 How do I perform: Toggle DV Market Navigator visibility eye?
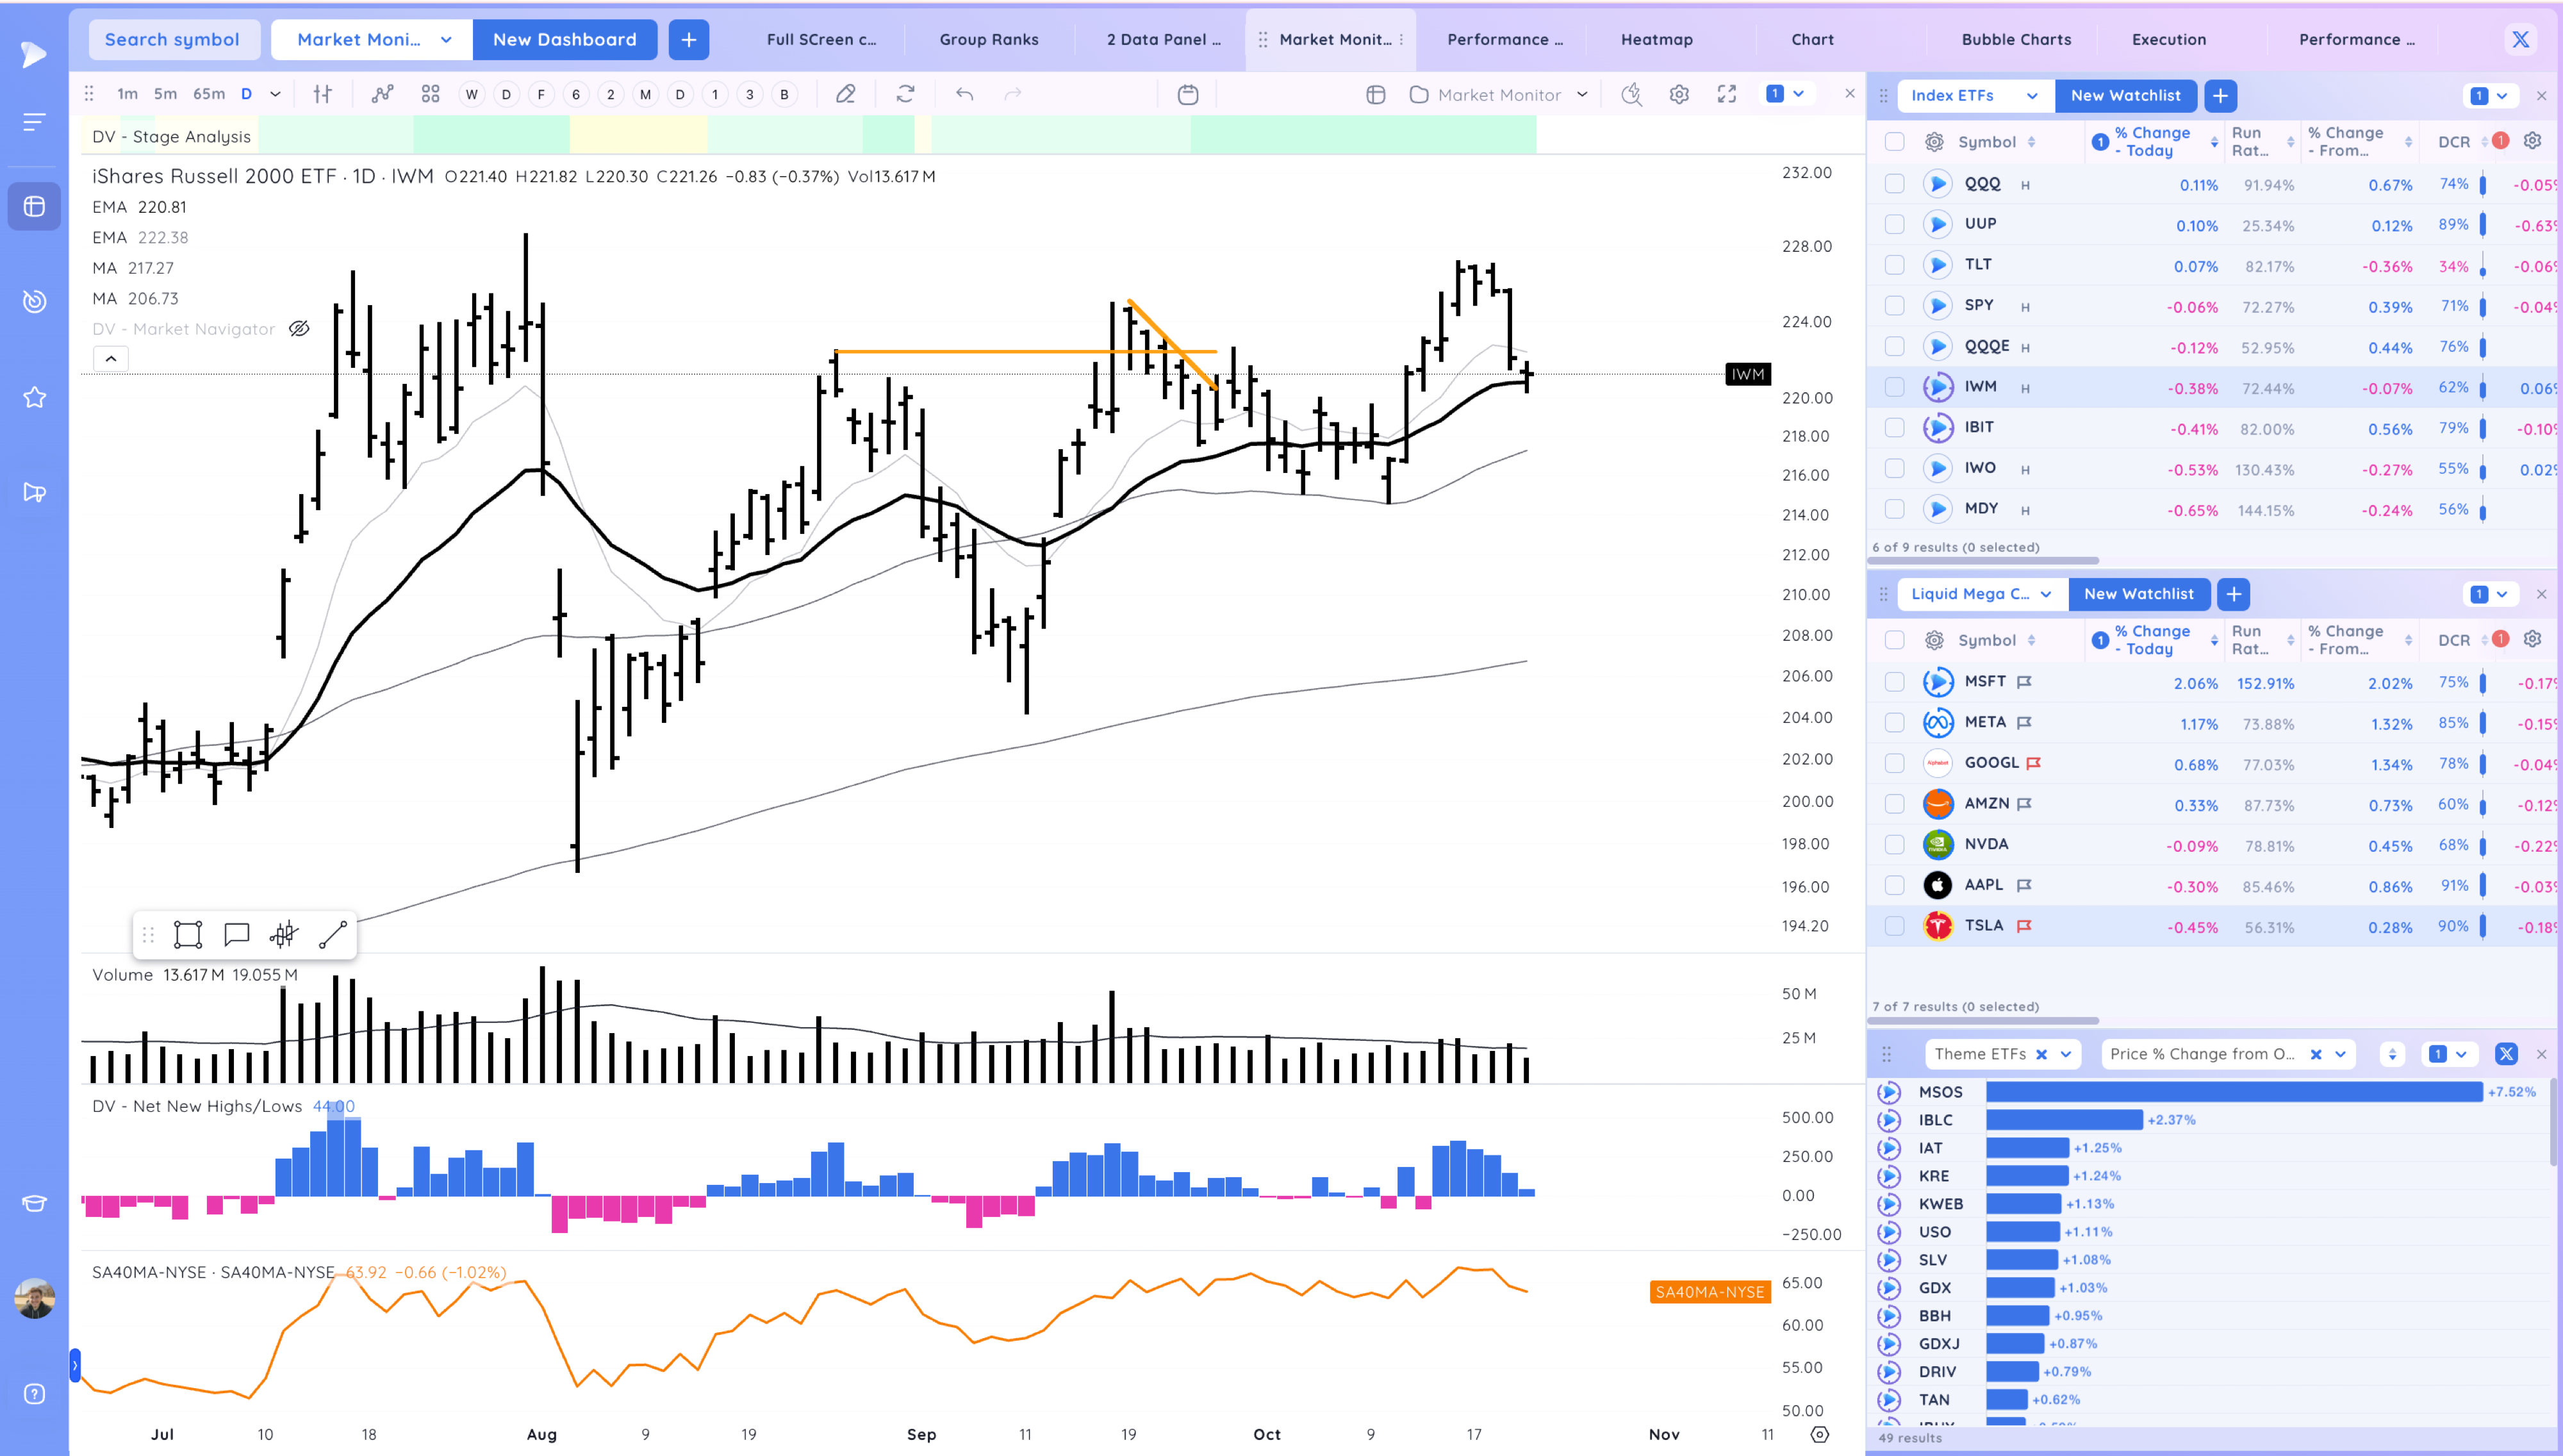click(299, 329)
